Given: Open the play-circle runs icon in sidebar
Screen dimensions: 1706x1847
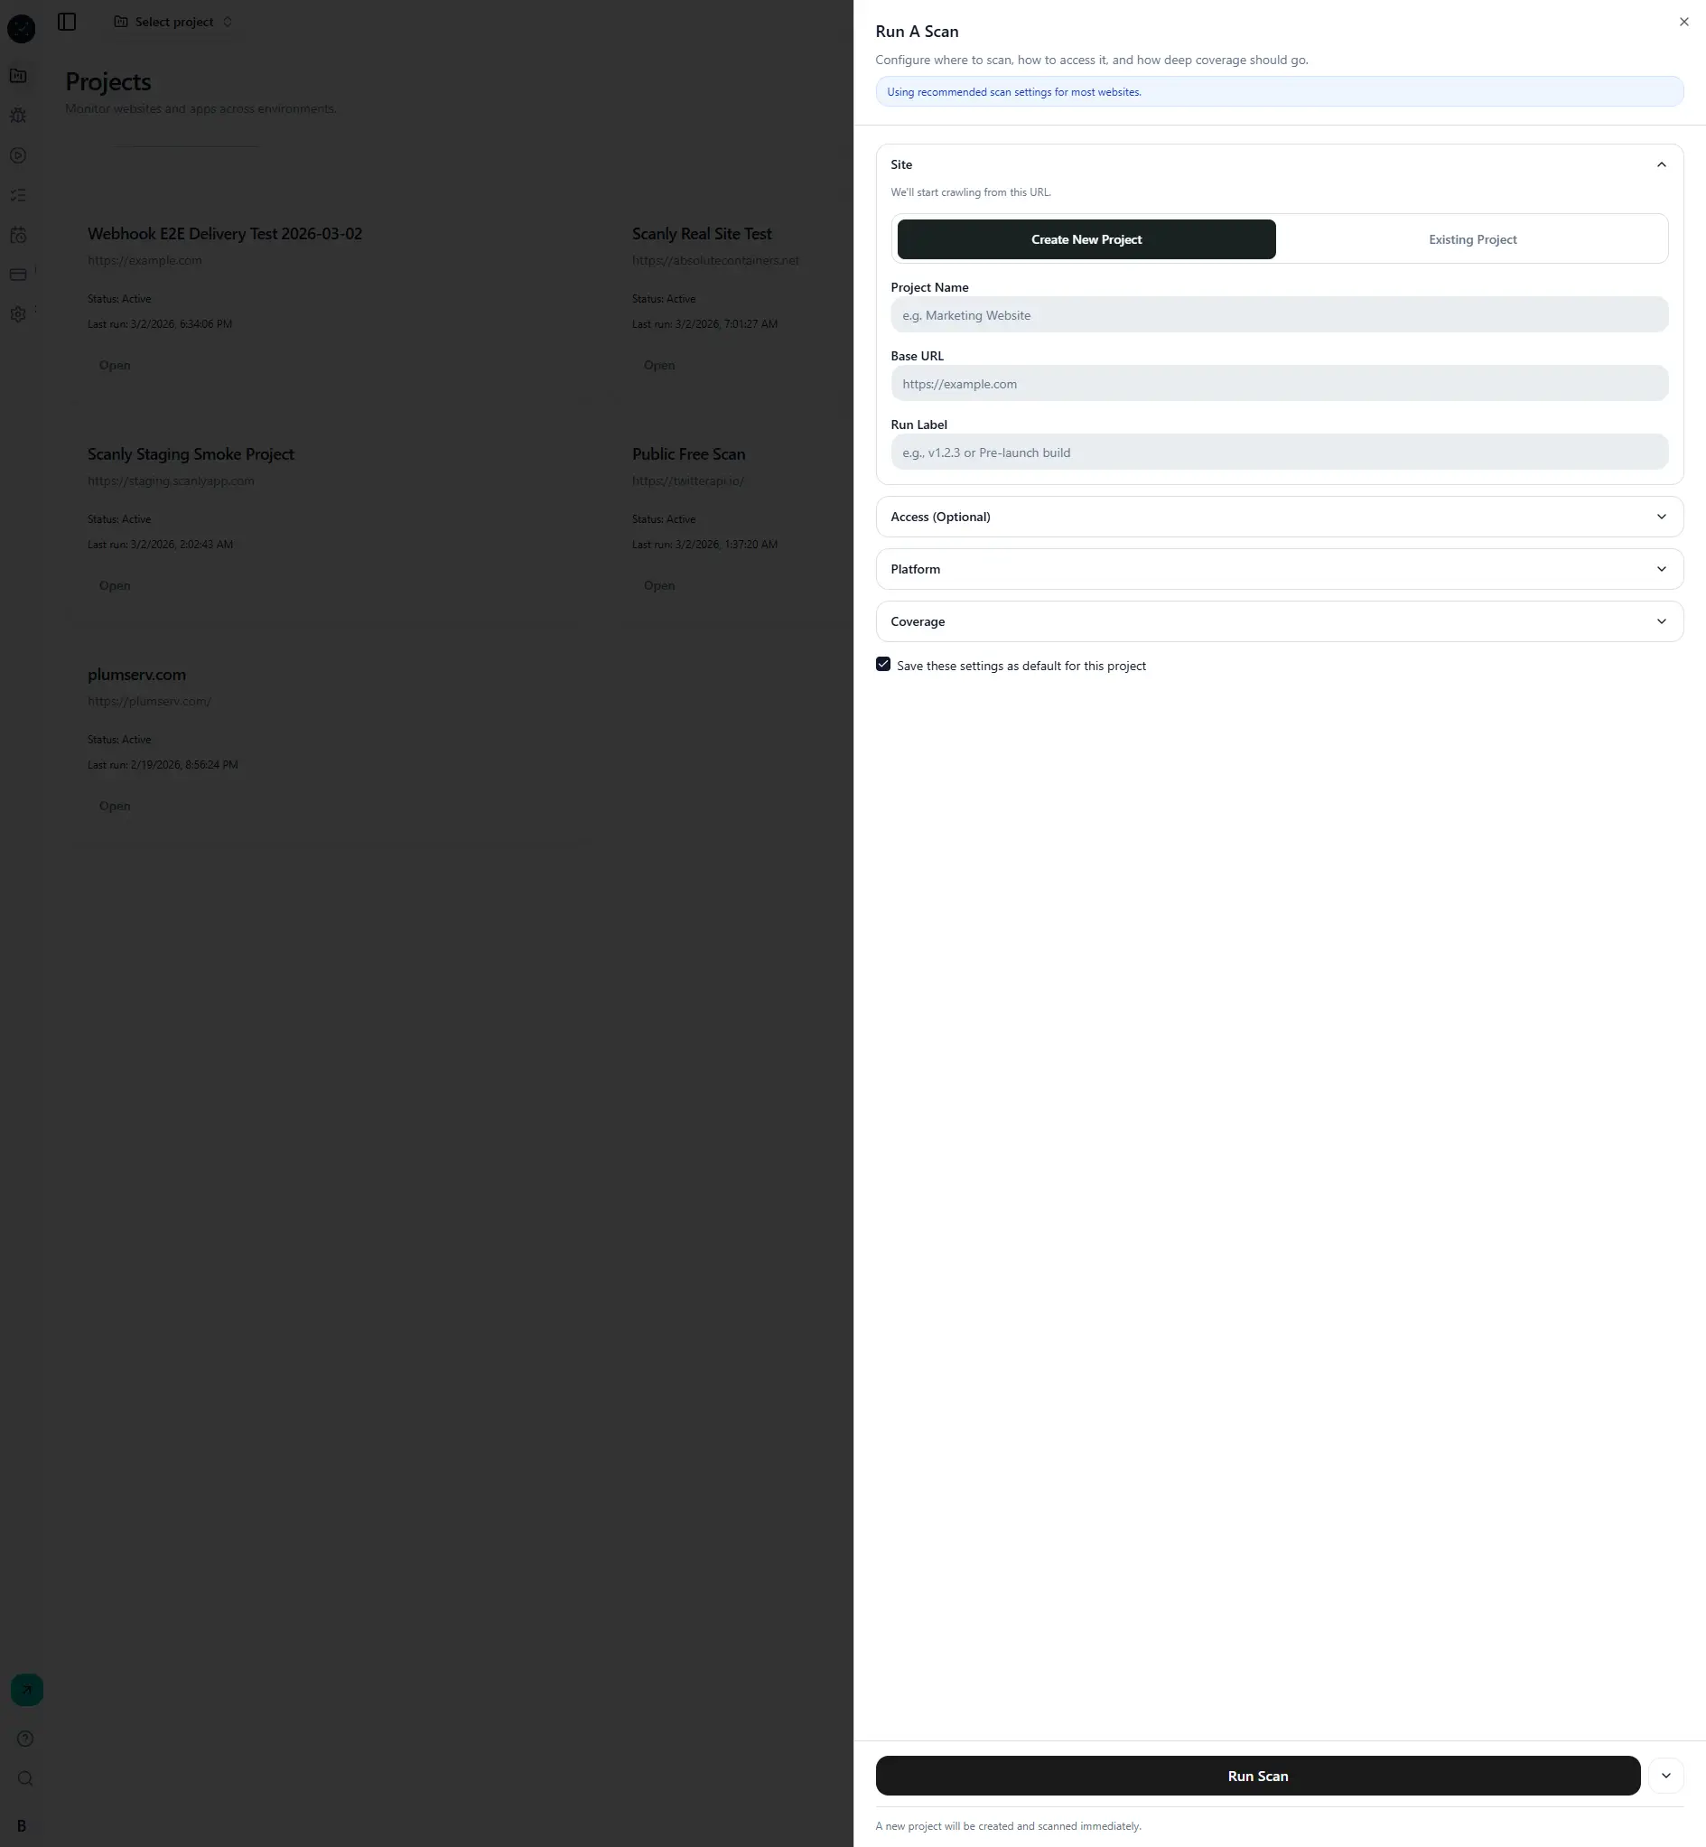Looking at the screenshot, I should click(18, 155).
